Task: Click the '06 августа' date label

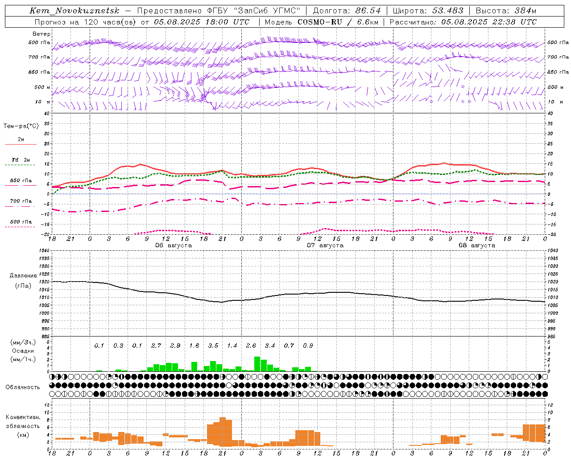Action: 174,245
